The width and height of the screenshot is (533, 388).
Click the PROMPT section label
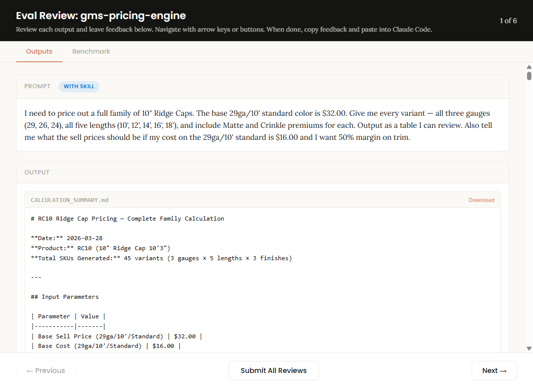(x=37, y=86)
